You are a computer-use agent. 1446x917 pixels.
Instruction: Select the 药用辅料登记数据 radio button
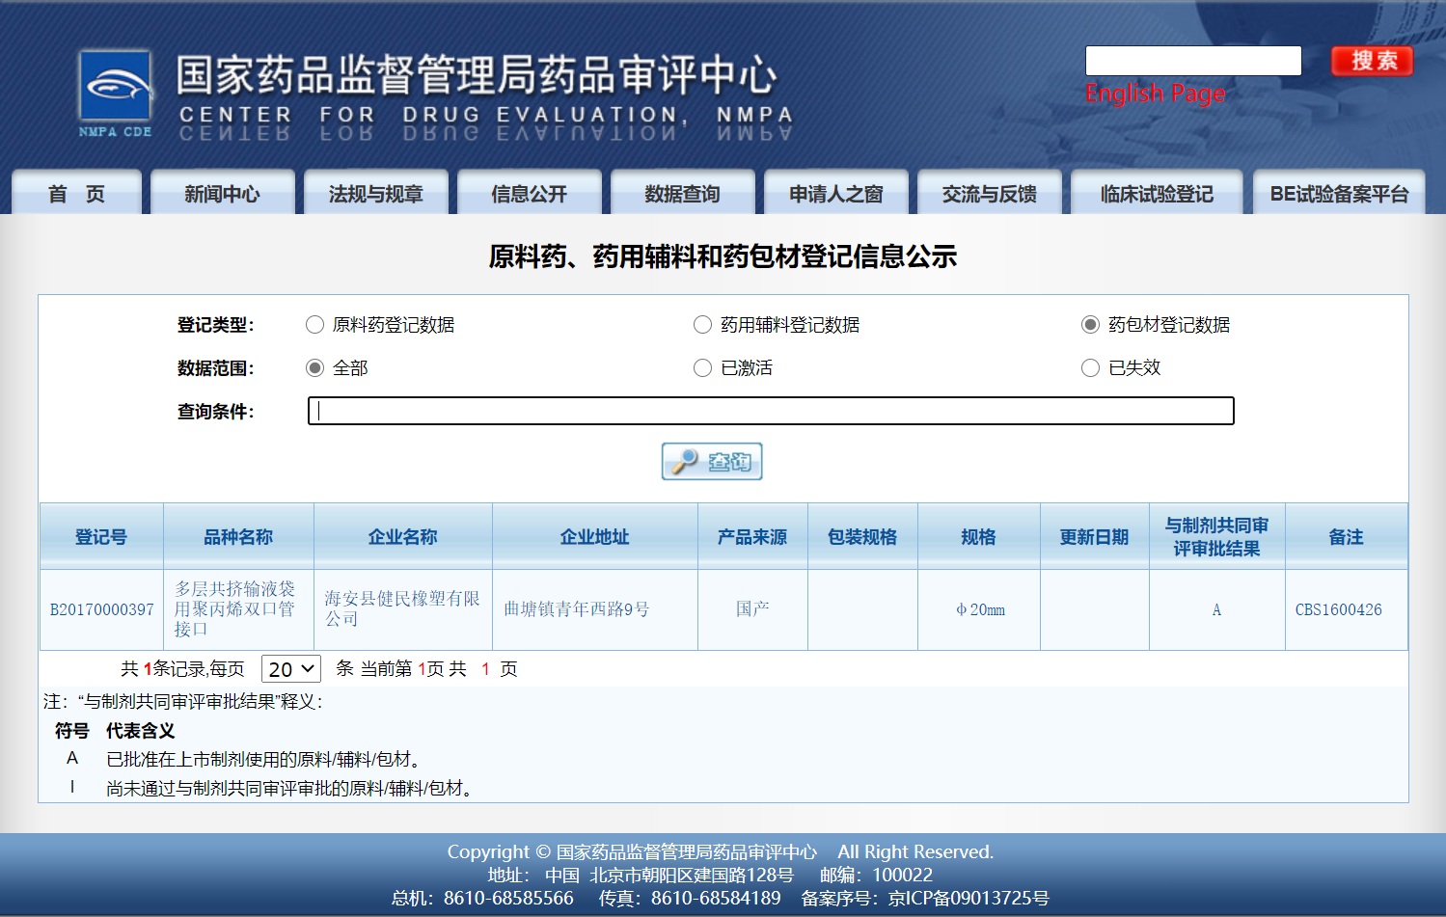[x=702, y=325]
